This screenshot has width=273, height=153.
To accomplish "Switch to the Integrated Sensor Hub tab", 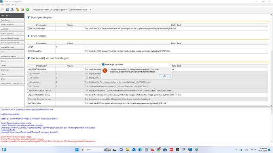I will (x=12, y=56).
